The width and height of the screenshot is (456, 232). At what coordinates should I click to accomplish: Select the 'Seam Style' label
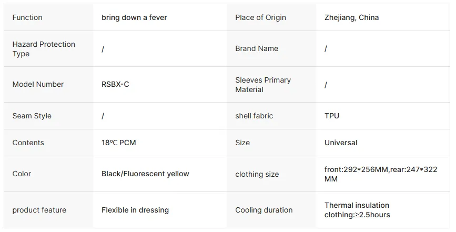[32, 116]
